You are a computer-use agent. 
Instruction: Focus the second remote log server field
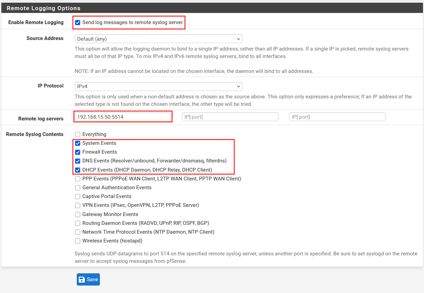point(230,117)
